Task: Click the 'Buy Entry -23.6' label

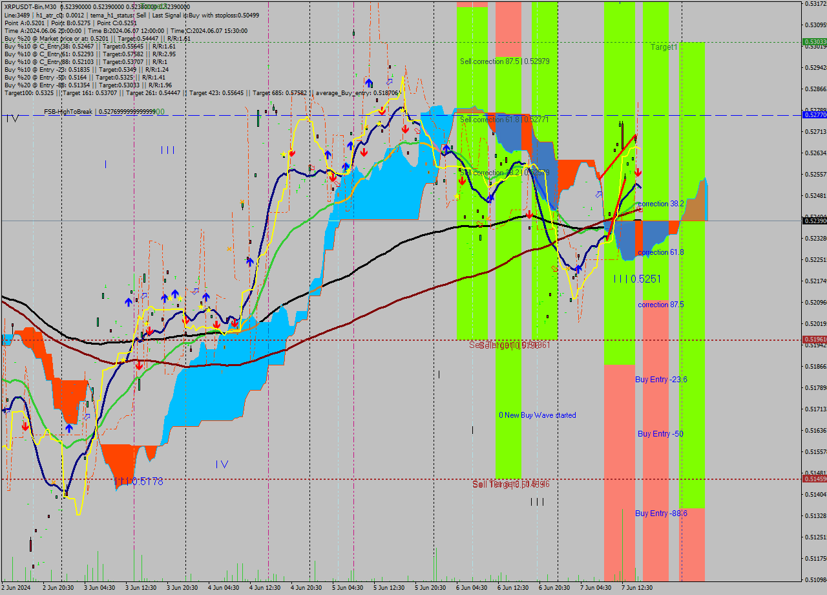Action: 661,380
